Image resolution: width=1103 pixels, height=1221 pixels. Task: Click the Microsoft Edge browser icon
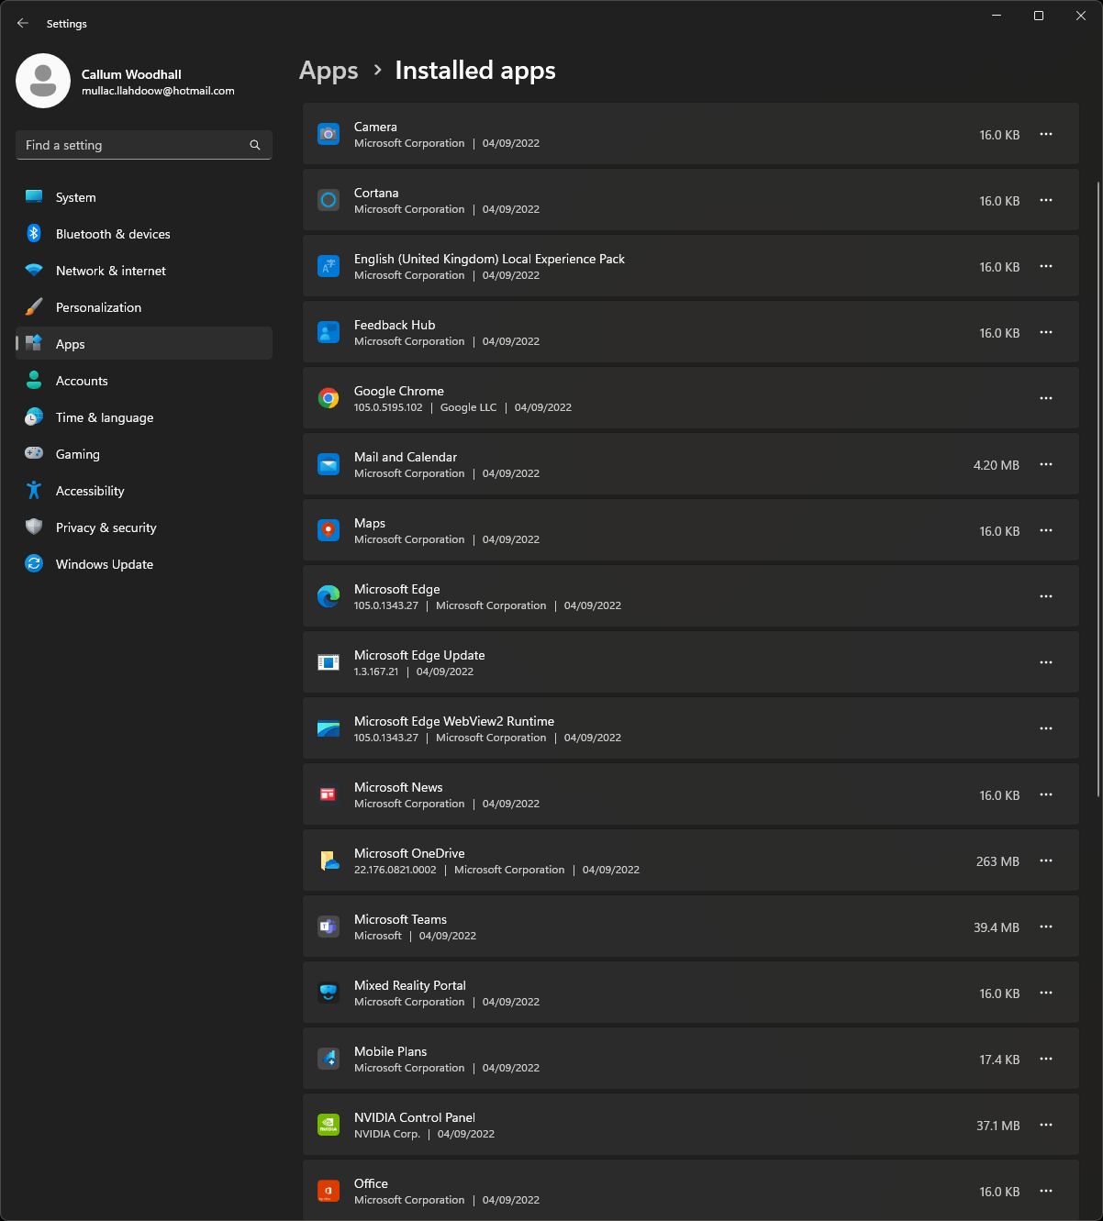(x=329, y=596)
